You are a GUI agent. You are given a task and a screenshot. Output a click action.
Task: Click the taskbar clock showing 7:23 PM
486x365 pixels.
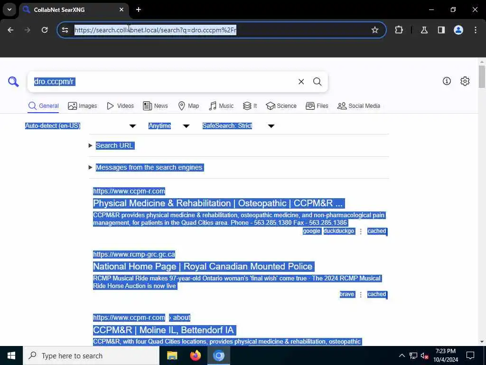(445, 355)
